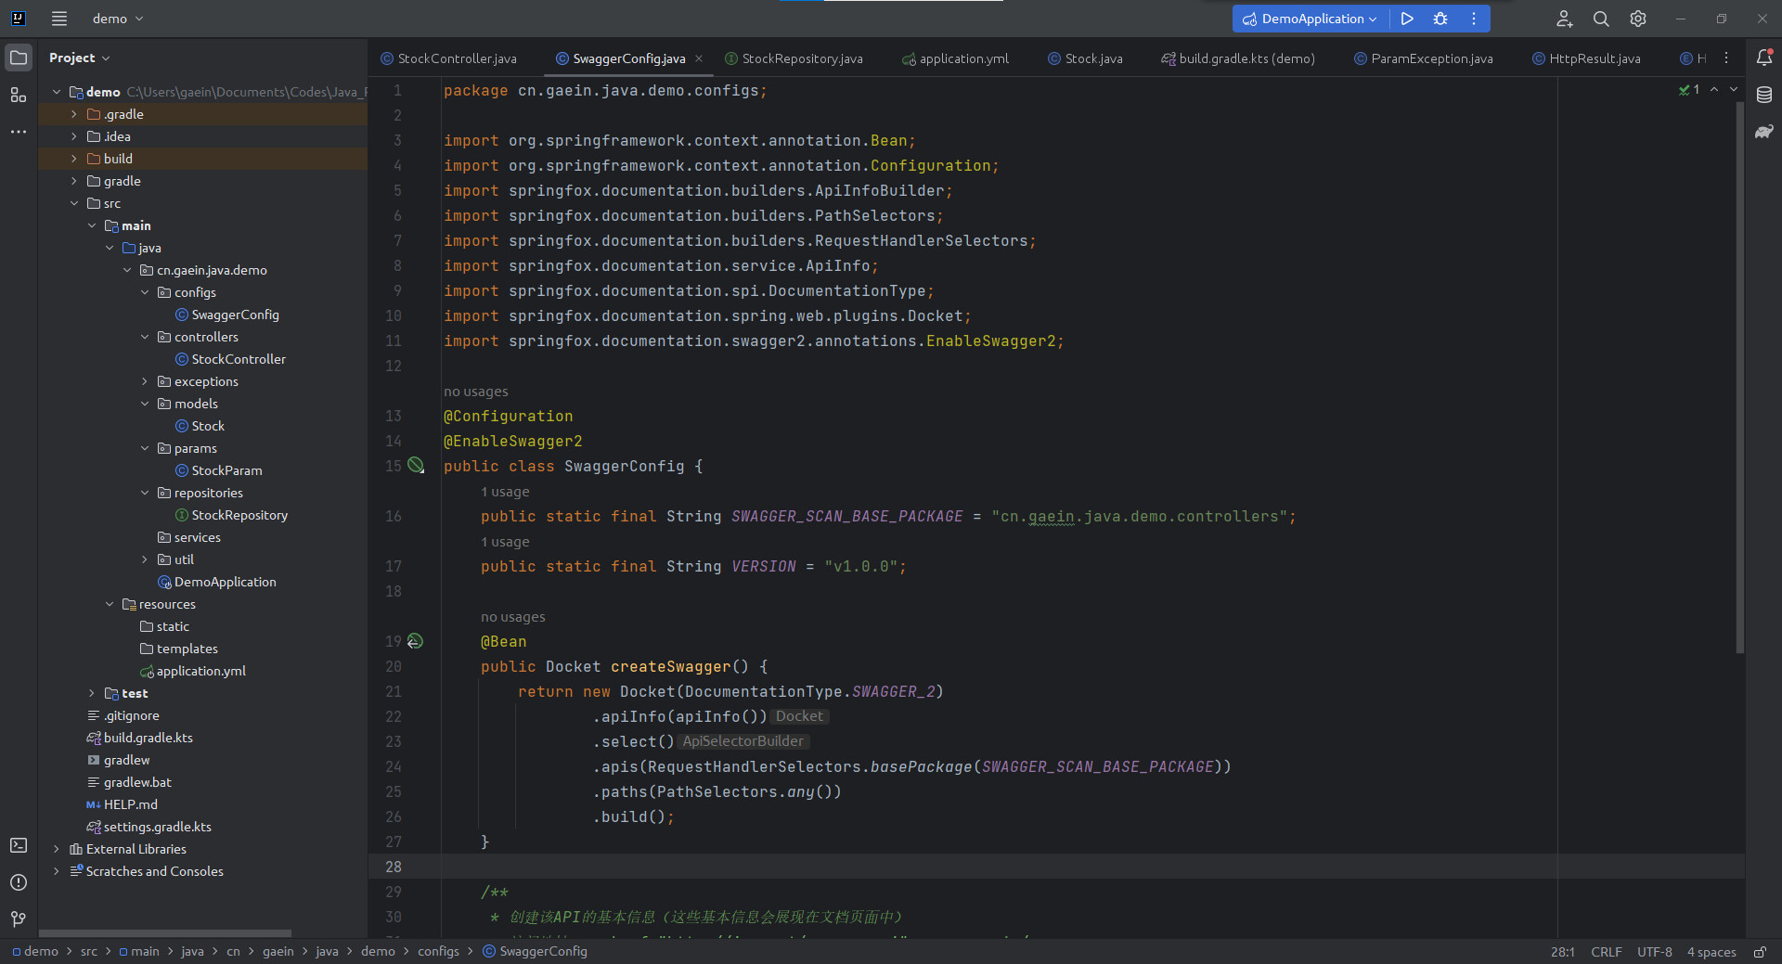The height and width of the screenshot is (964, 1782).
Task: Expand Scratches and Consoles node
Action: [x=57, y=871]
